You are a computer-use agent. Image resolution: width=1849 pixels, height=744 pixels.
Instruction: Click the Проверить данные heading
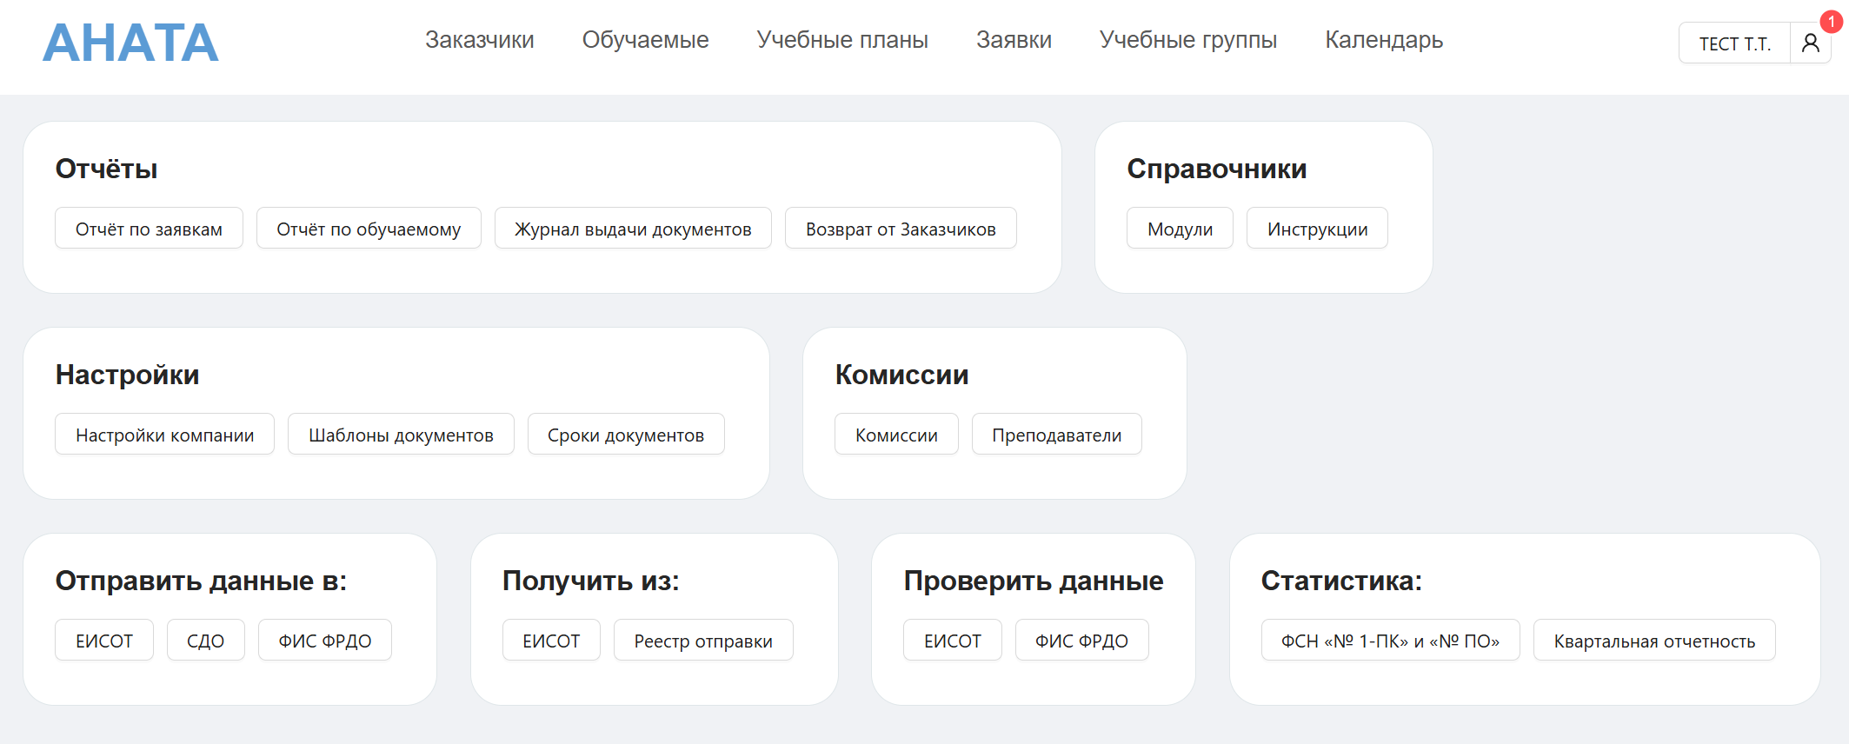pyautogui.click(x=1034, y=581)
